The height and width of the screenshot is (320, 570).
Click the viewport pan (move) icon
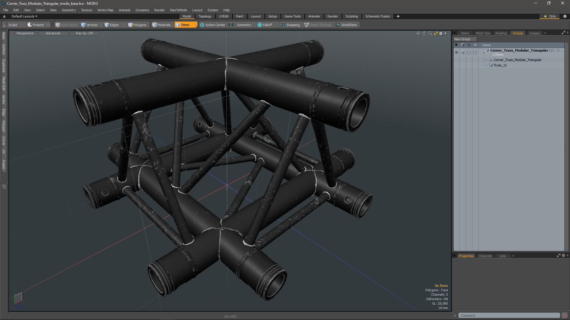coord(418,33)
